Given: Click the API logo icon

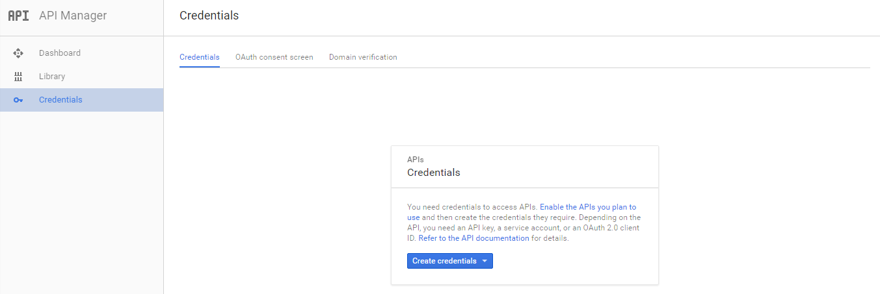Looking at the screenshot, I should (x=18, y=16).
